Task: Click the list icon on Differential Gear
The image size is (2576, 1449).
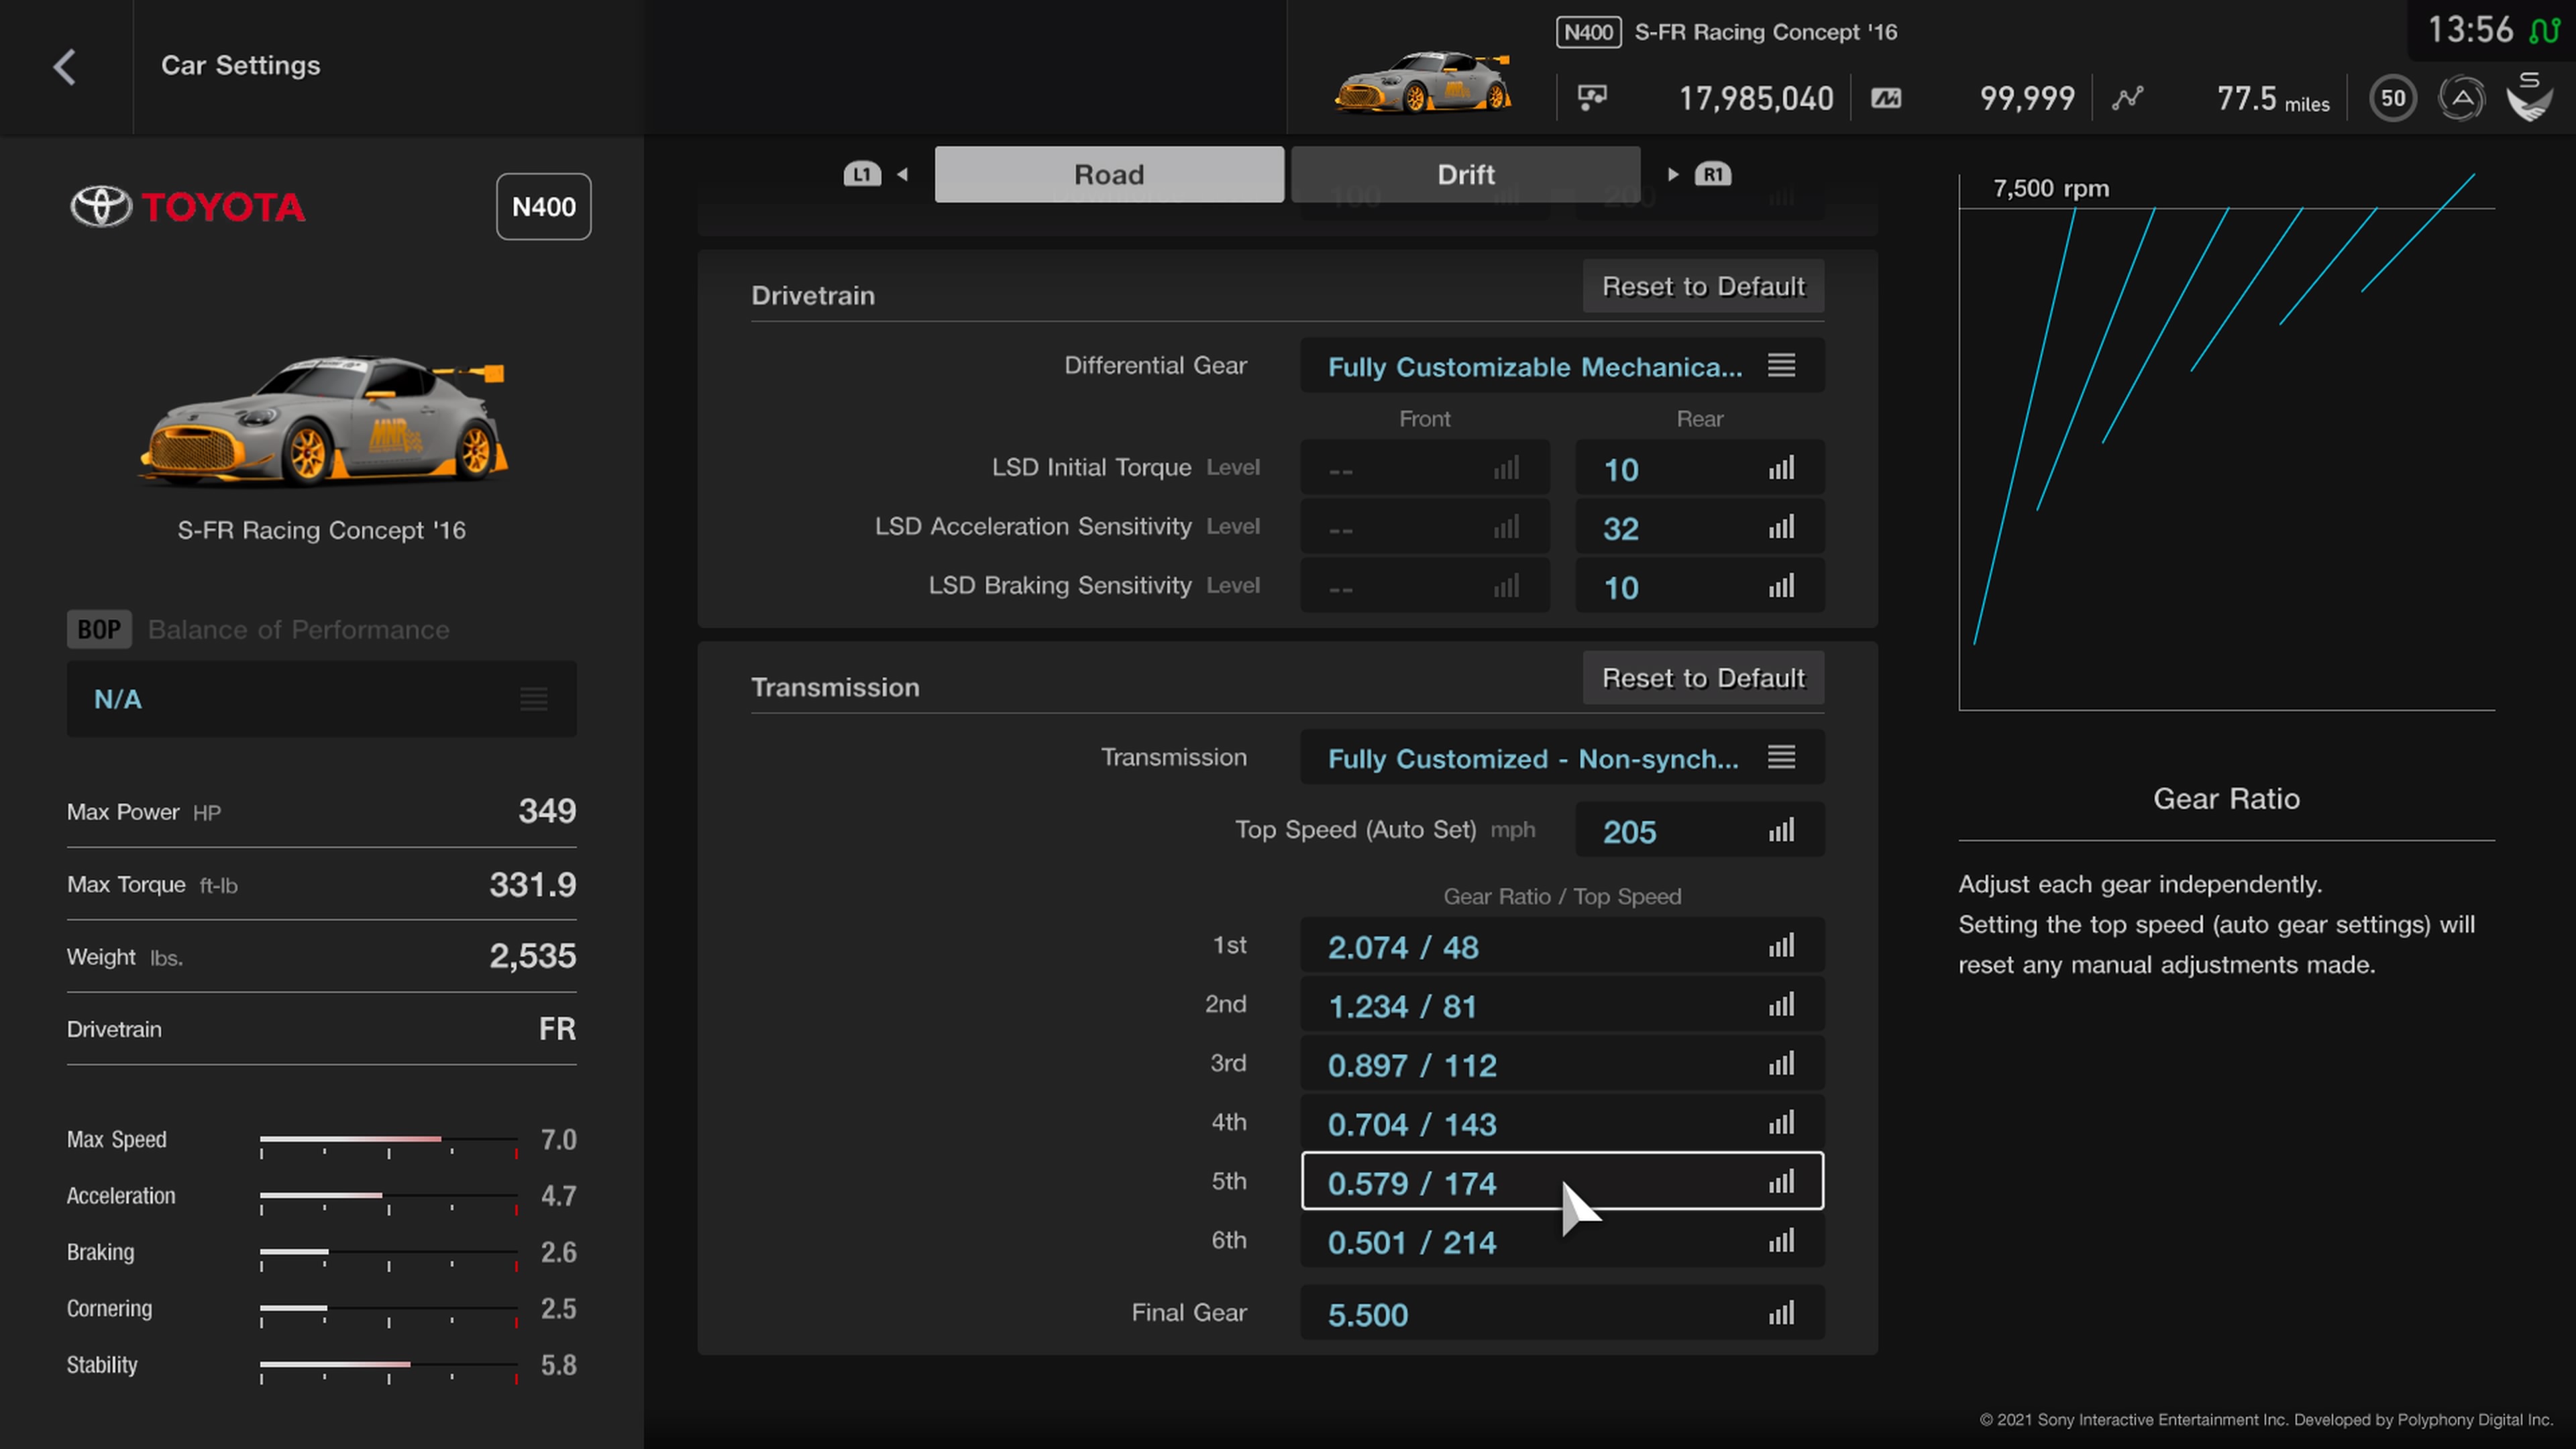Action: (1781, 365)
